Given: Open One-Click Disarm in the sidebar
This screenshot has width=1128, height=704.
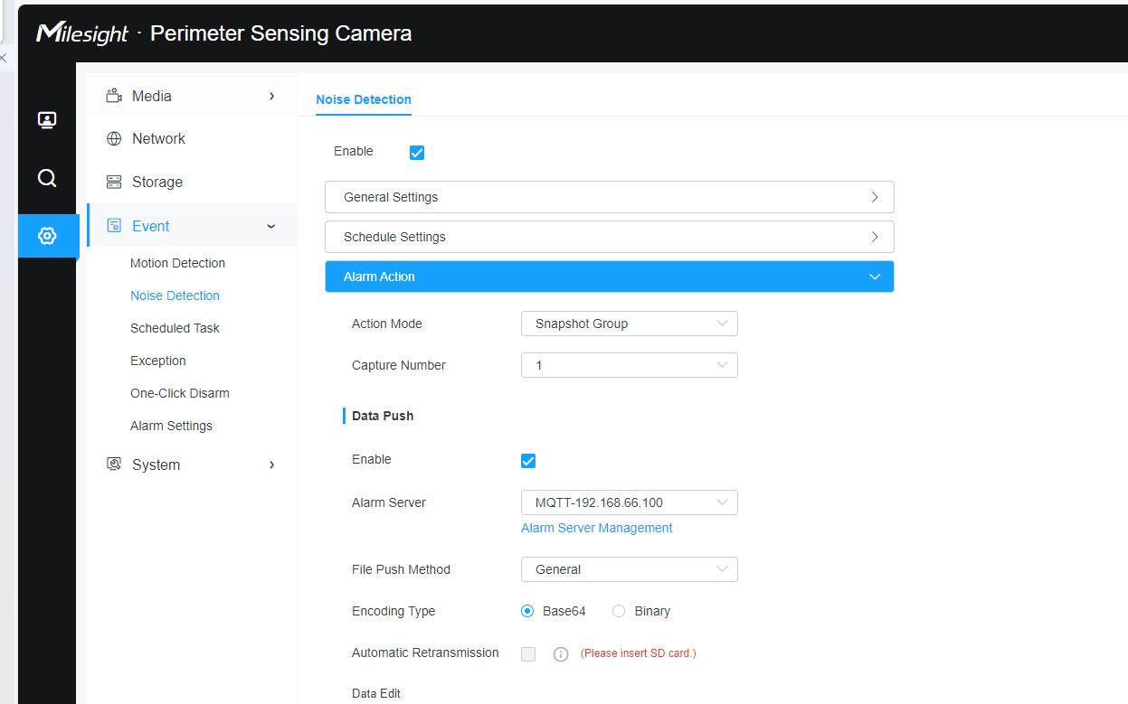Looking at the screenshot, I should coord(180,393).
